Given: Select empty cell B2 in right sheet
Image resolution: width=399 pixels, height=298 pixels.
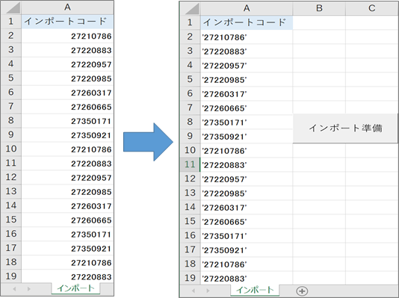Looking at the screenshot, I should [319, 37].
